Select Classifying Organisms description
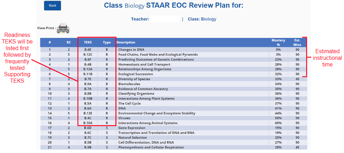344x153 pixels. pyautogui.click(x=136, y=94)
